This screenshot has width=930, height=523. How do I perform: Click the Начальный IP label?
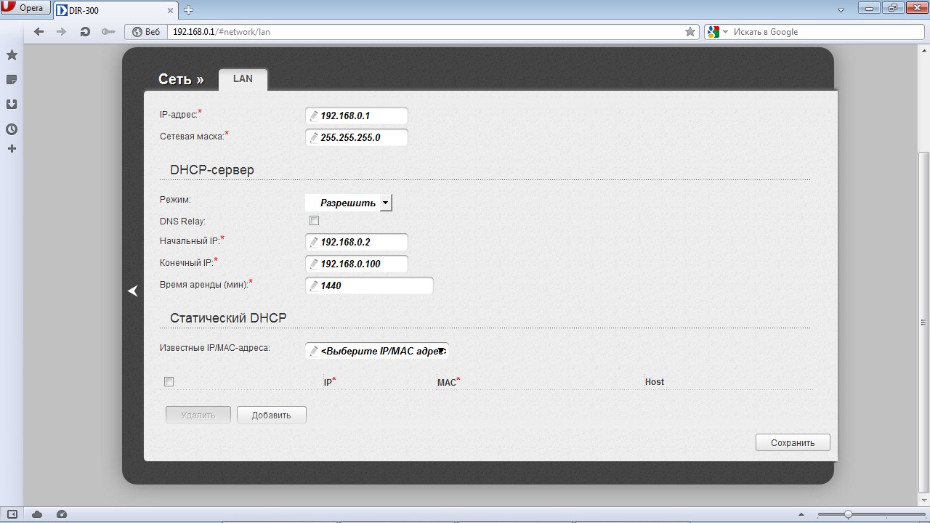(x=190, y=241)
